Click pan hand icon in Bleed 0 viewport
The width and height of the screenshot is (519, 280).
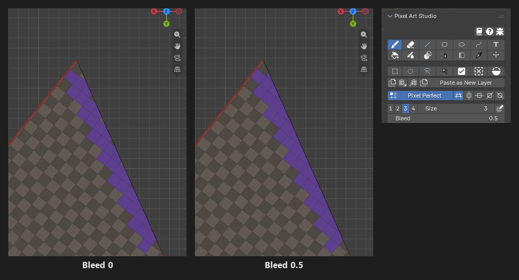[x=177, y=46]
